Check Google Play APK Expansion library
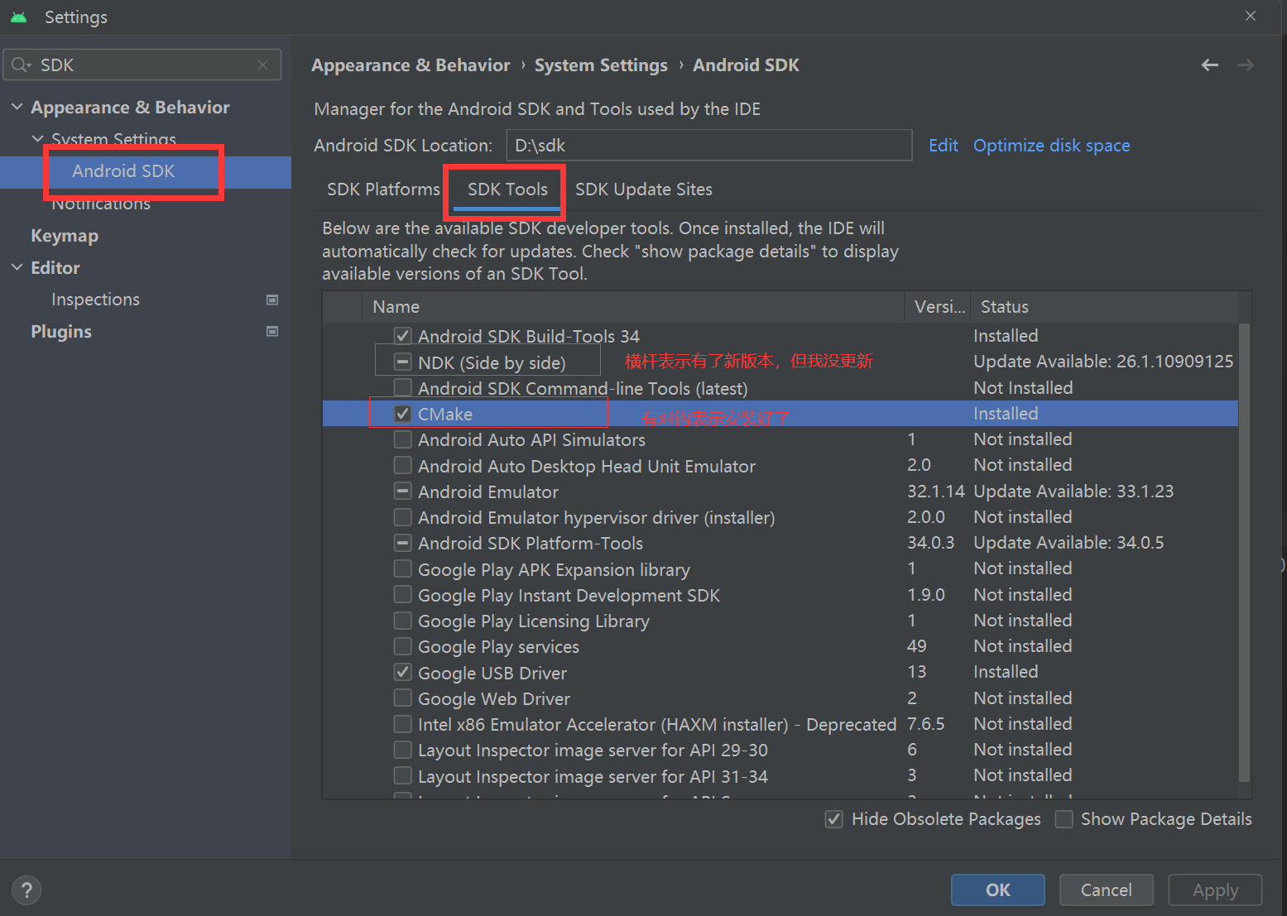 click(402, 568)
